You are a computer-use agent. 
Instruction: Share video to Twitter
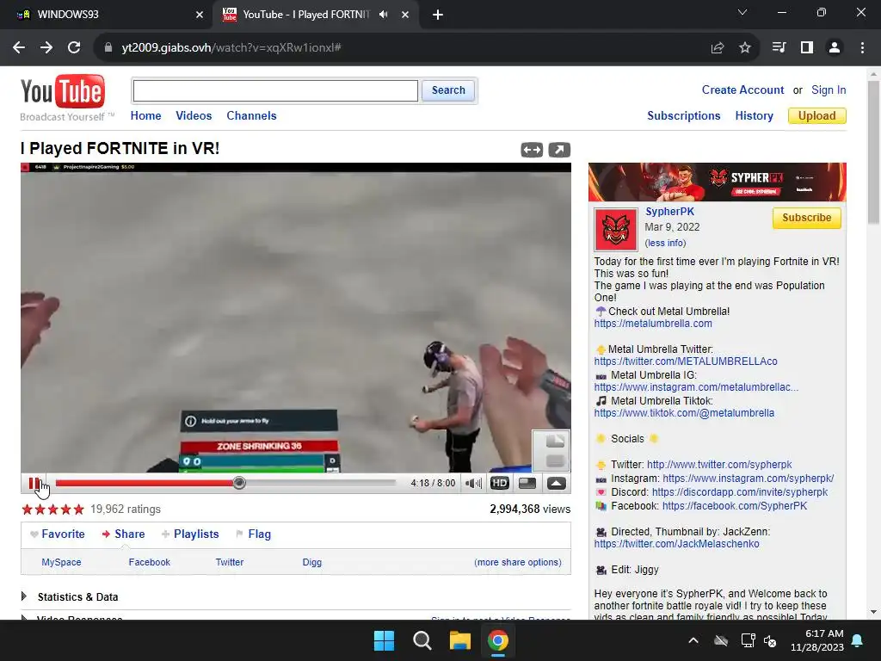[x=230, y=562]
